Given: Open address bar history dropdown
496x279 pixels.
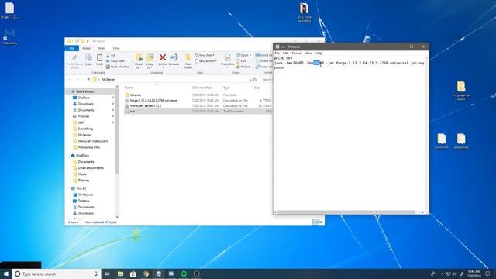Looking at the screenshot, I should point(250,80).
